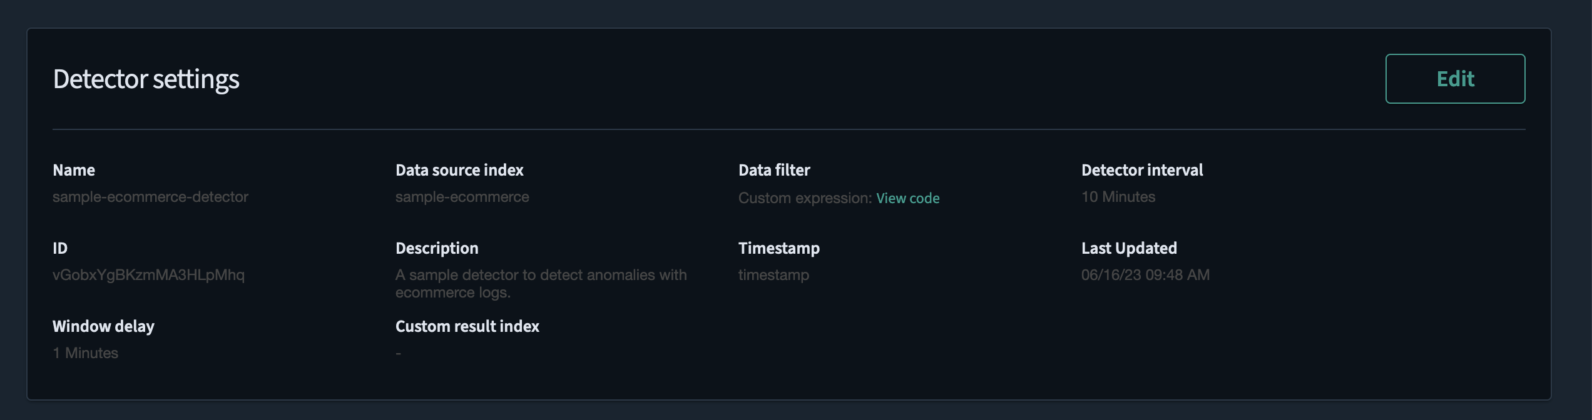Click the Detector settings panel title
This screenshot has width=1592, height=420.
pos(146,79)
